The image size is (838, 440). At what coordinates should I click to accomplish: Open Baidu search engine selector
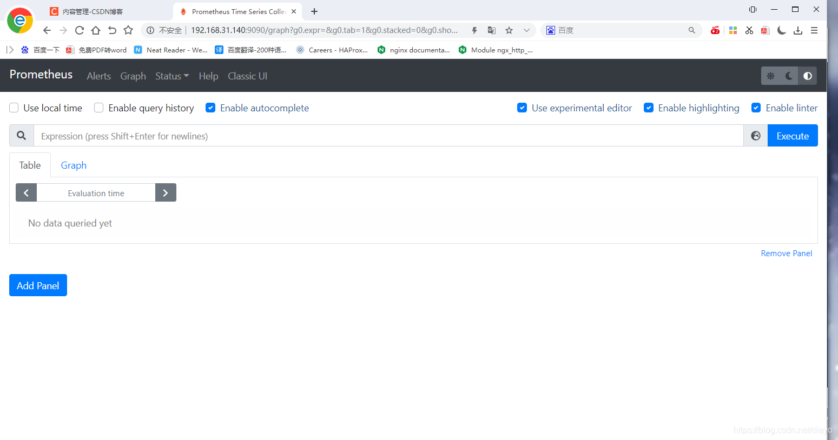click(550, 30)
